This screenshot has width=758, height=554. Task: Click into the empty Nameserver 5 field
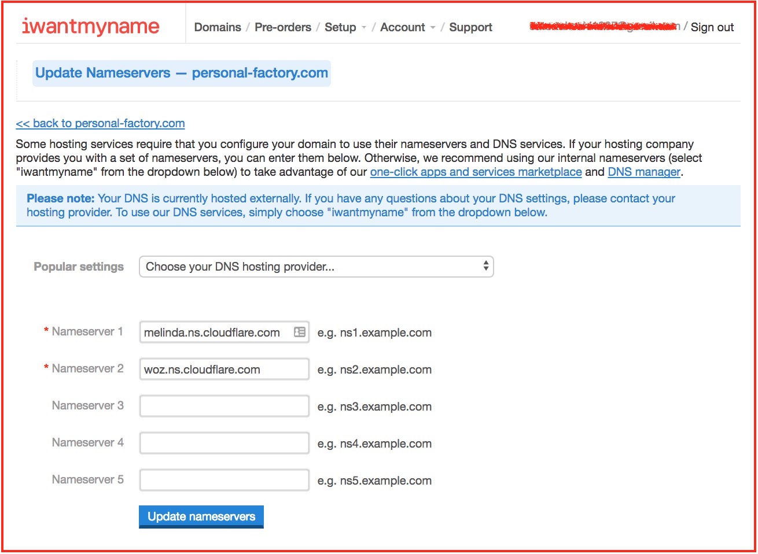pyautogui.click(x=225, y=480)
